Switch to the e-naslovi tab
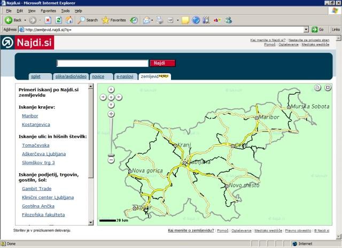This screenshot has height=248, width=342. click(x=125, y=76)
